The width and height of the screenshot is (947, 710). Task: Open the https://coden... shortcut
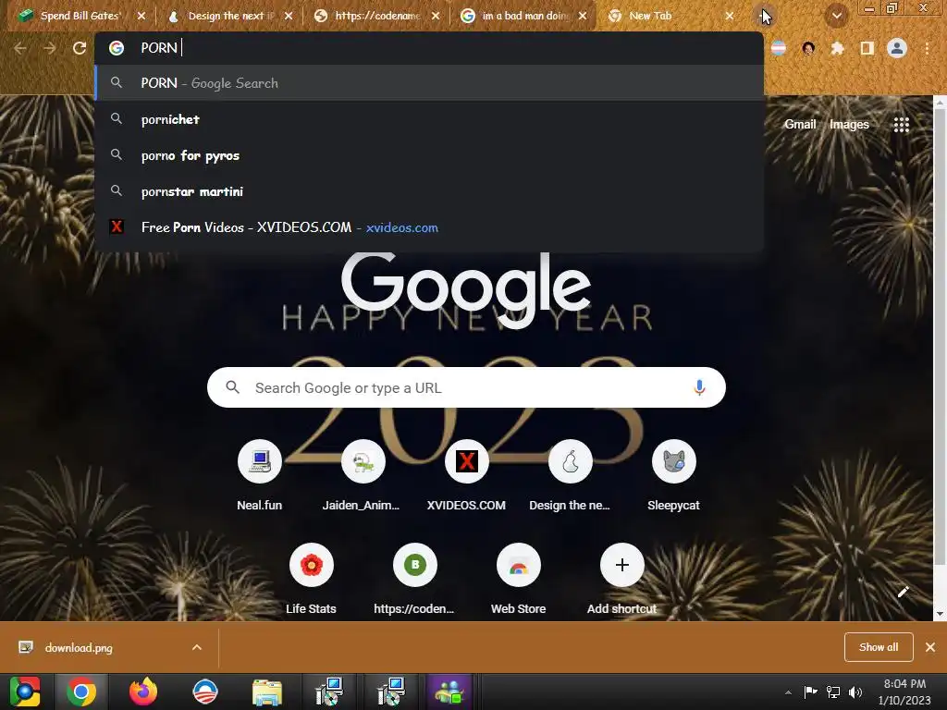click(414, 580)
